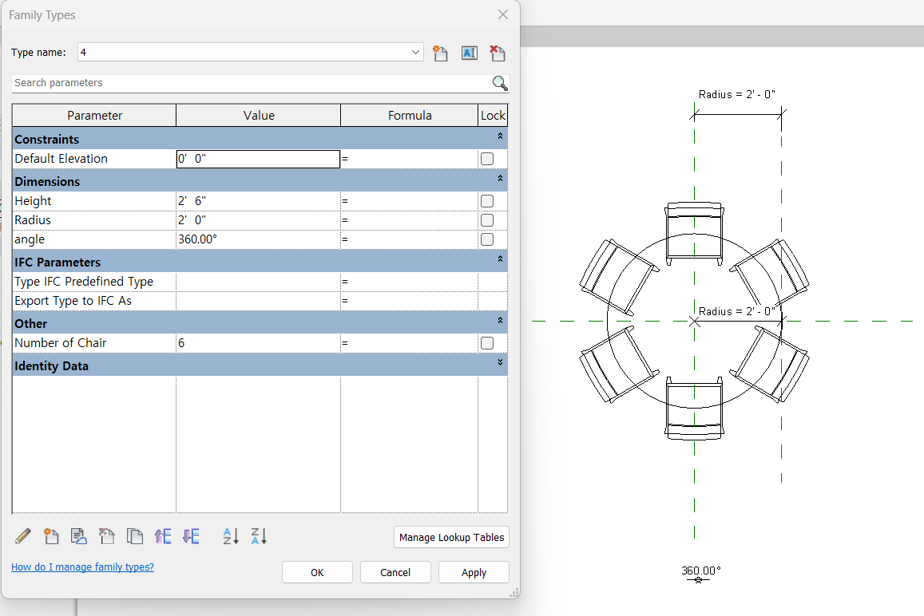Viewport: 924px width, 616px height.
Task: Select the top chair in the drawing view
Action: pyautogui.click(x=694, y=233)
